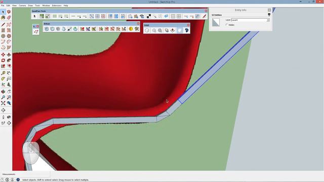Open the Draw menu
The width and height of the screenshot is (324, 182).
point(30,6)
